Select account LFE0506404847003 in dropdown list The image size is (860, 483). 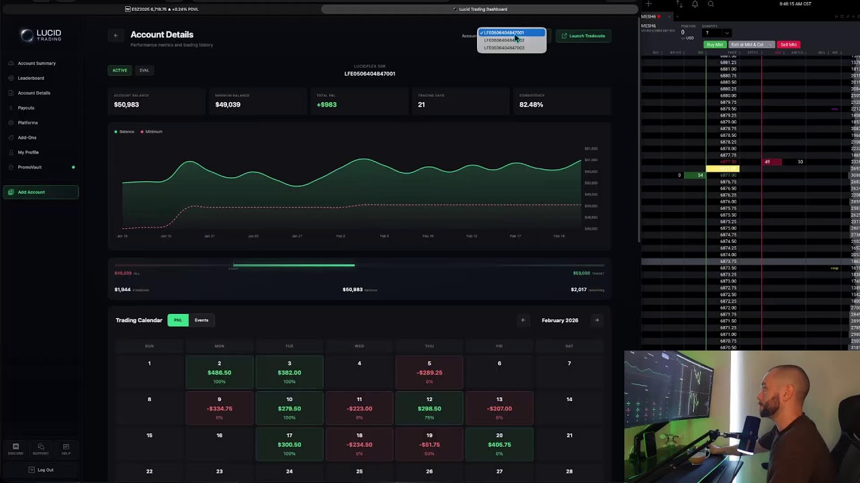(x=511, y=48)
